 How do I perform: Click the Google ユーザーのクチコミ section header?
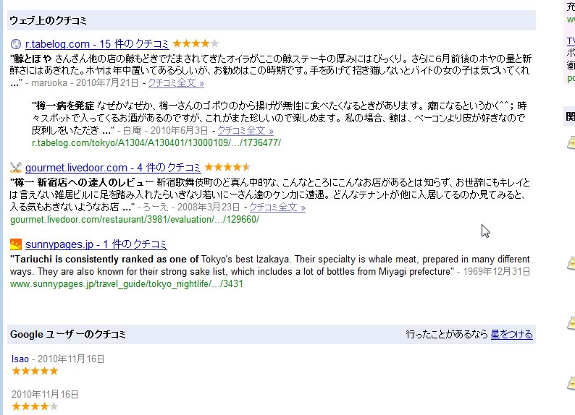coord(272,334)
